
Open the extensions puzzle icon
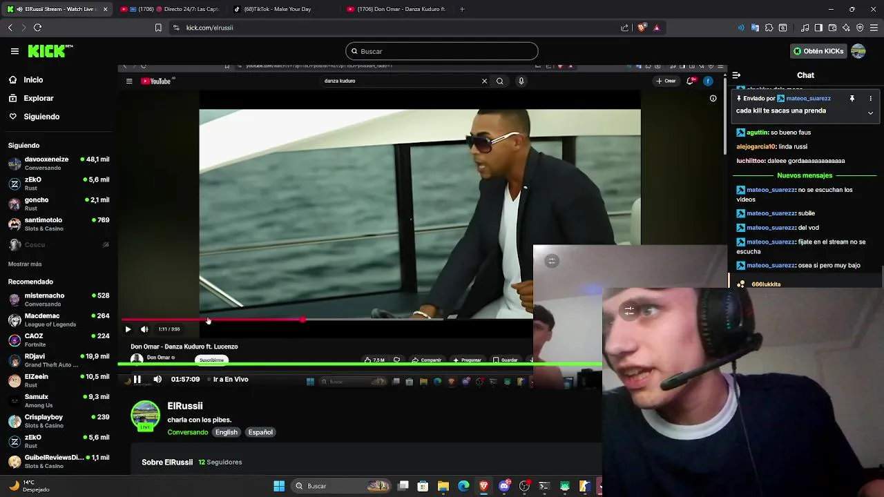[769, 28]
